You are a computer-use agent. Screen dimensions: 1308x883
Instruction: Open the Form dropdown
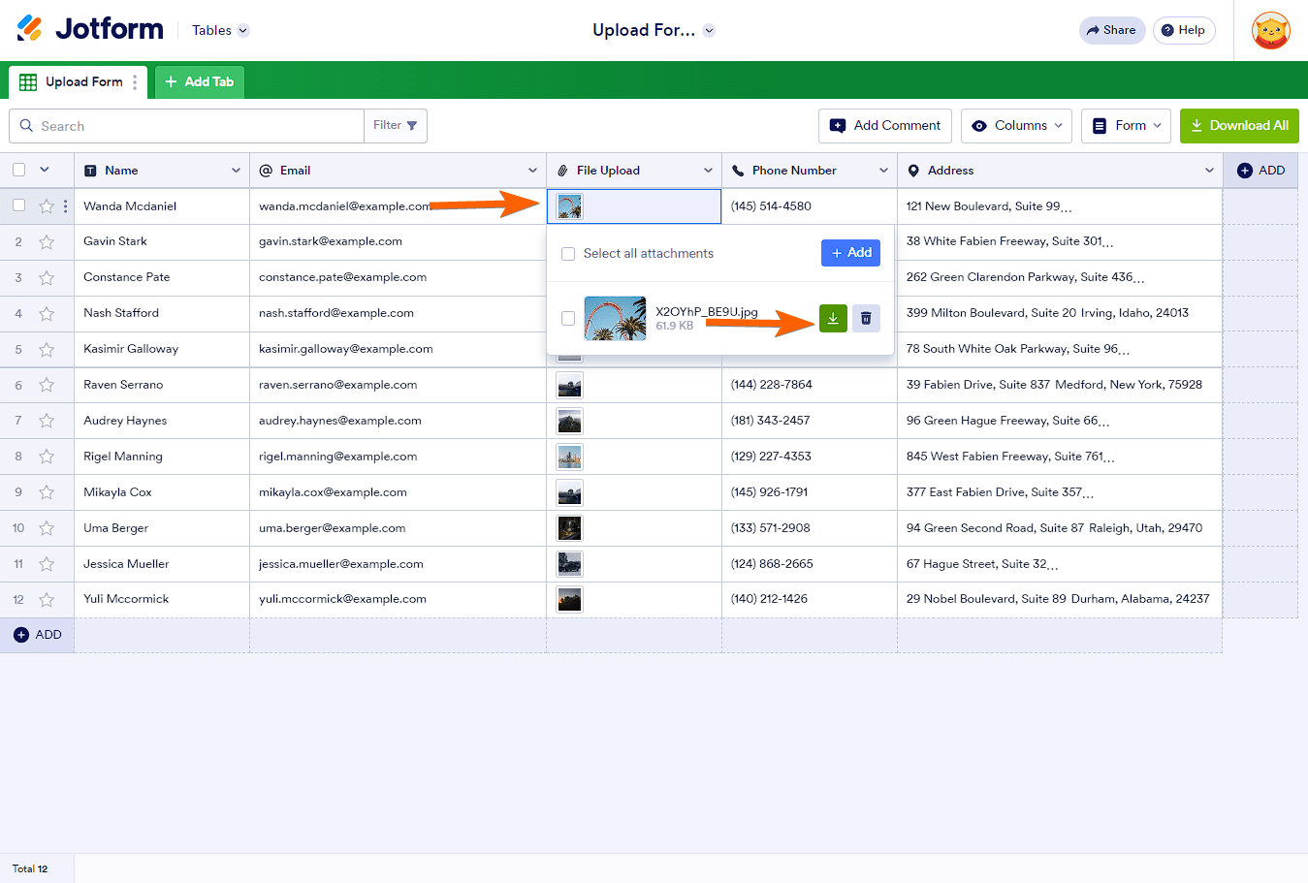(x=1126, y=126)
